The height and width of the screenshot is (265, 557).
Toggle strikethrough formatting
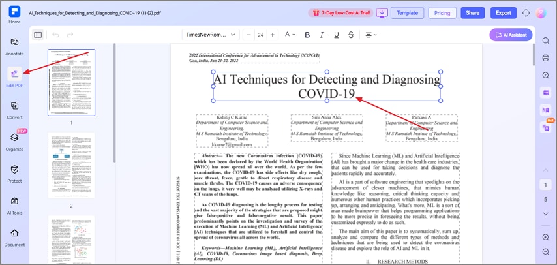(x=351, y=35)
